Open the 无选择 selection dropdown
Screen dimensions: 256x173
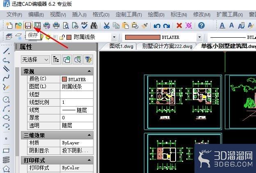35,59
